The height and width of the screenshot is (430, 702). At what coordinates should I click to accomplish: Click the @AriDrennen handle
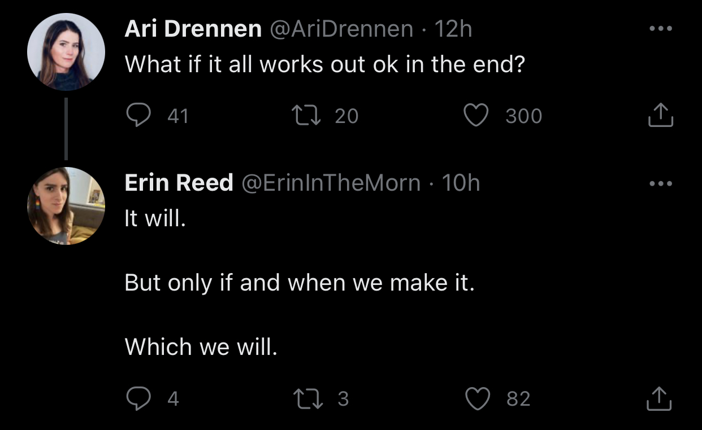(341, 29)
